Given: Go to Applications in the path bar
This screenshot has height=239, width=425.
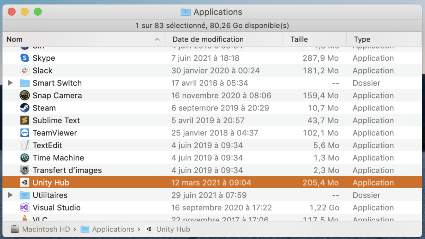Looking at the screenshot, I should click(x=113, y=229).
